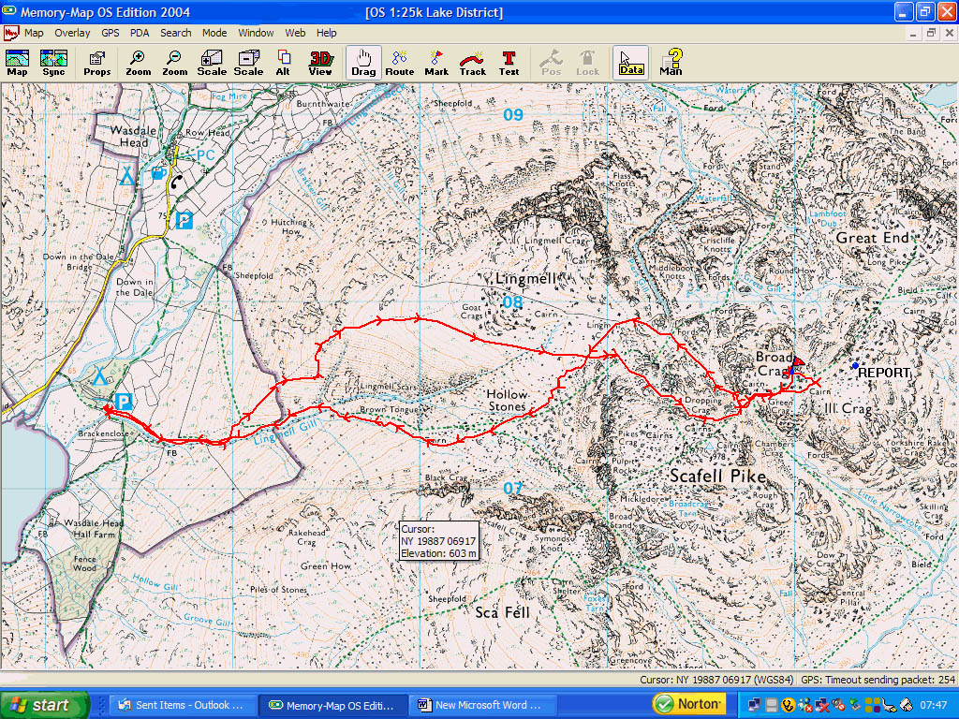This screenshot has width=959, height=719.
Task: Click the Memory-Map document icon beside the Map menu
Action: pyautogui.click(x=10, y=33)
